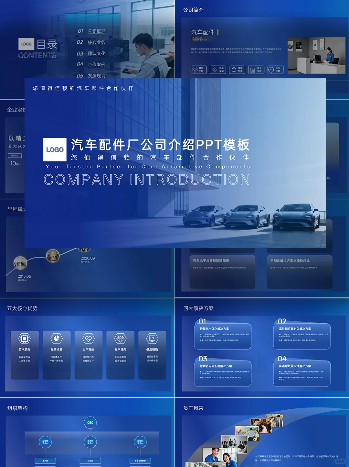Select the 供应链稳 monitor code icon
349x467 pixels.
click(x=153, y=339)
